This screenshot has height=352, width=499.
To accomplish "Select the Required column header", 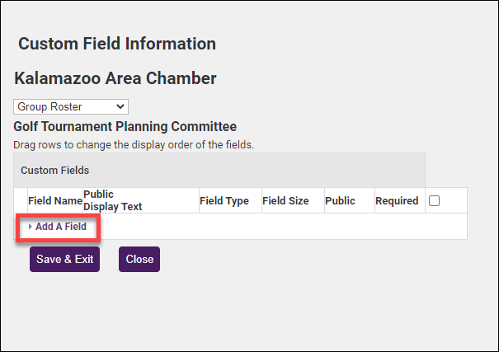I will click(397, 200).
